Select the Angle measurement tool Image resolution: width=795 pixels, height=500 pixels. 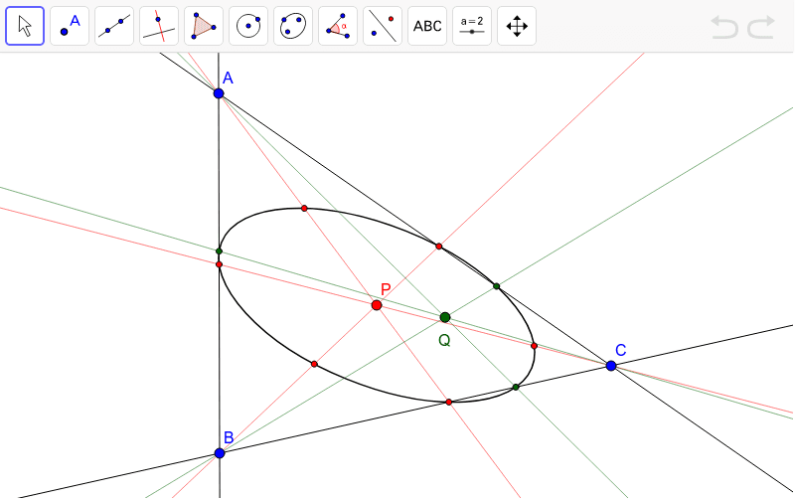coord(338,26)
